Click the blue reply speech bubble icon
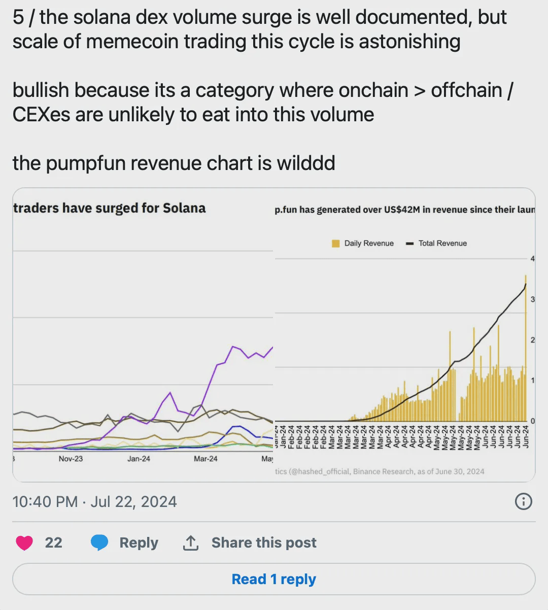The height and width of the screenshot is (610, 548). click(x=99, y=543)
